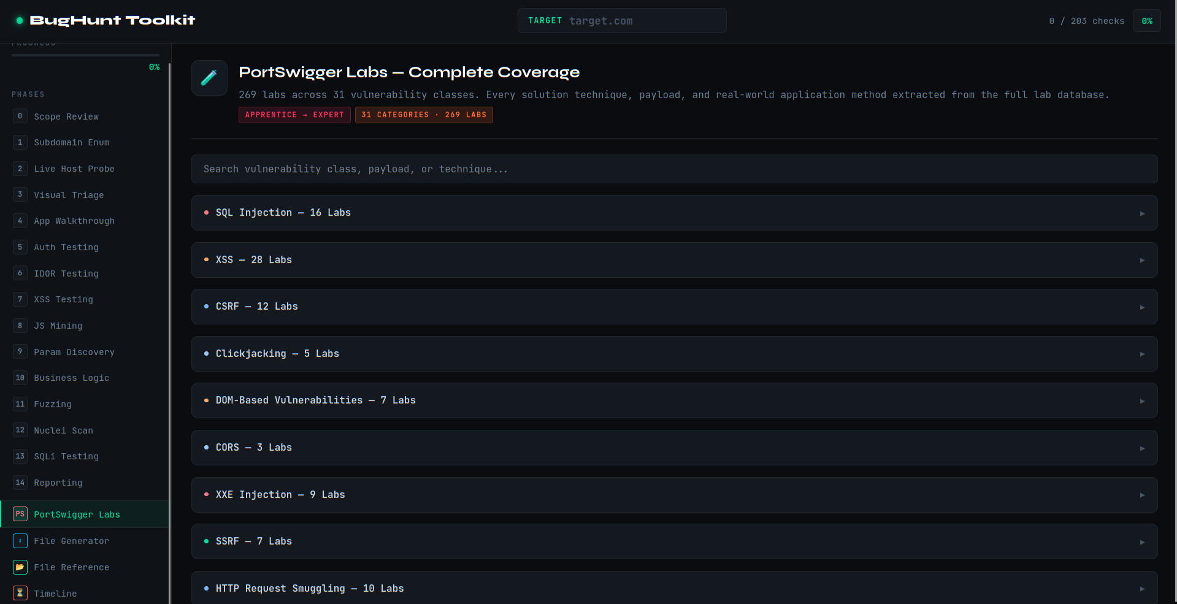Click the phase 0 number badge
The height and width of the screenshot is (604, 1177).
20,116
